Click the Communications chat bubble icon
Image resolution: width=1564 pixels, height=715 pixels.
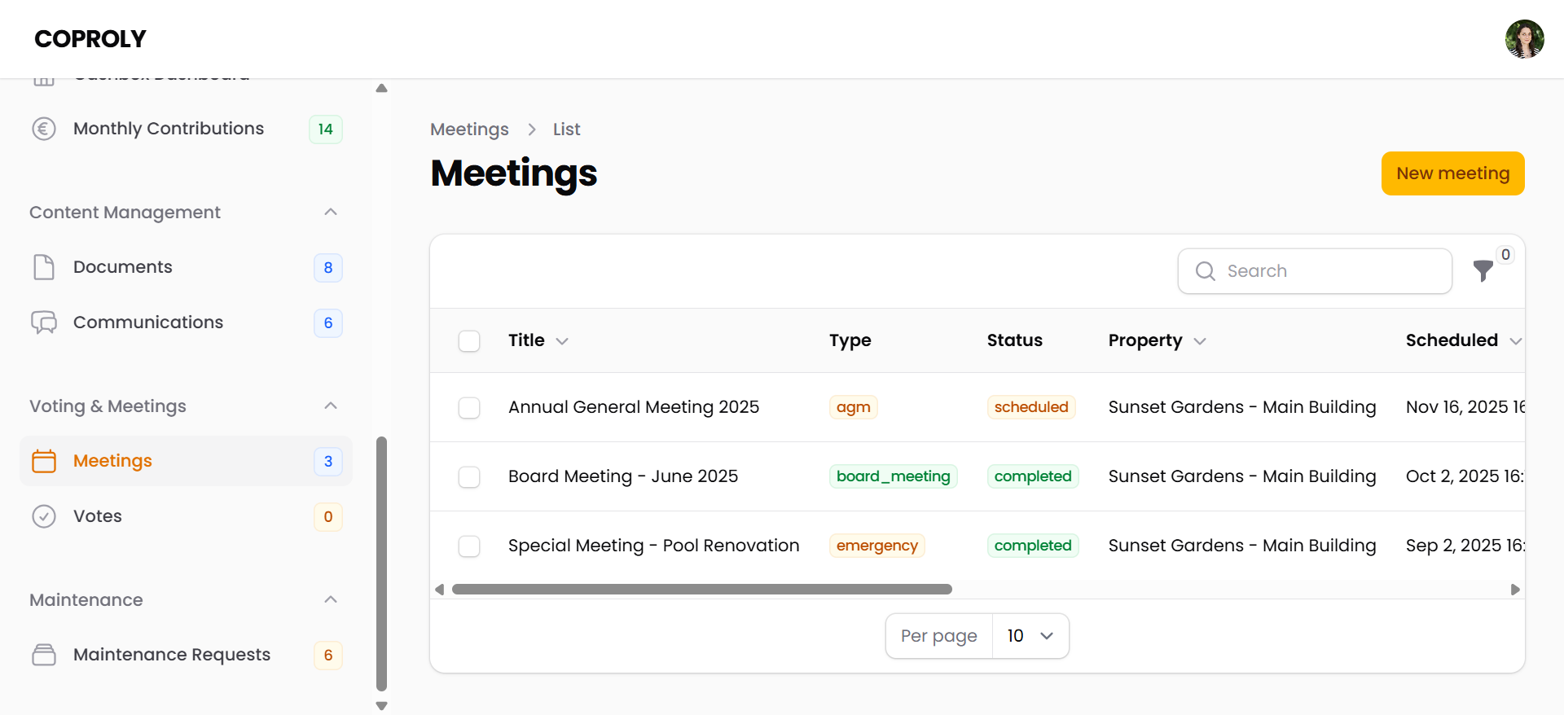tap(45, 322)
